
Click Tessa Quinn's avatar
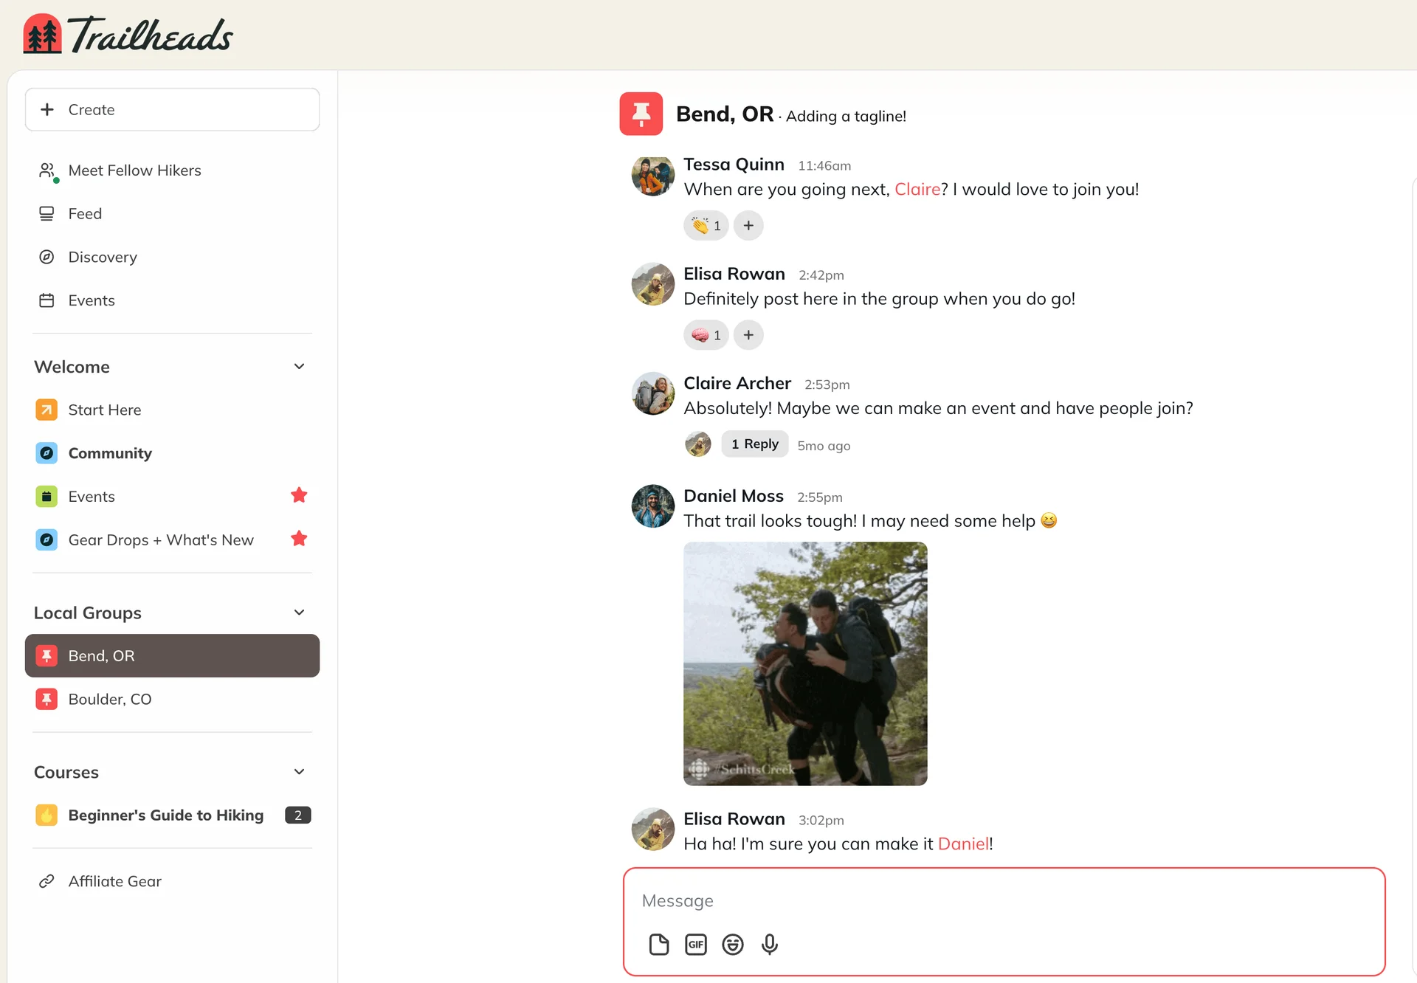[x=652, y=176]
